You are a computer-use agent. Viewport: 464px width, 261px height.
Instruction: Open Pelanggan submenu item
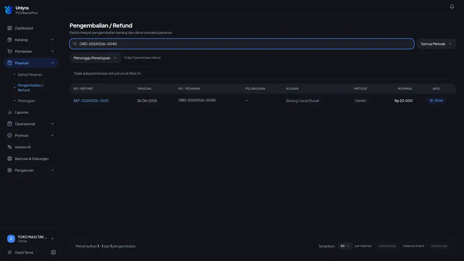26,101
